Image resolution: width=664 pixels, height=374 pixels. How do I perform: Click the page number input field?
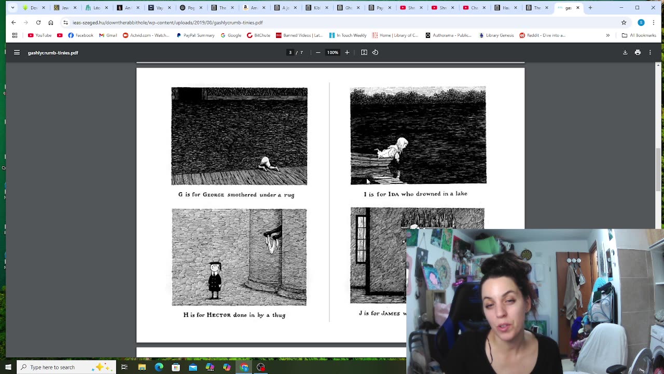click(x=290, y=52)
